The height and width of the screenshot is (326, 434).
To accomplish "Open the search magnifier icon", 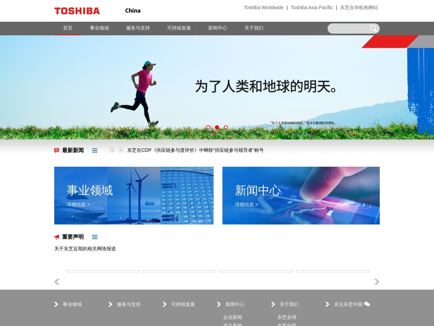I will click(373, 29).
